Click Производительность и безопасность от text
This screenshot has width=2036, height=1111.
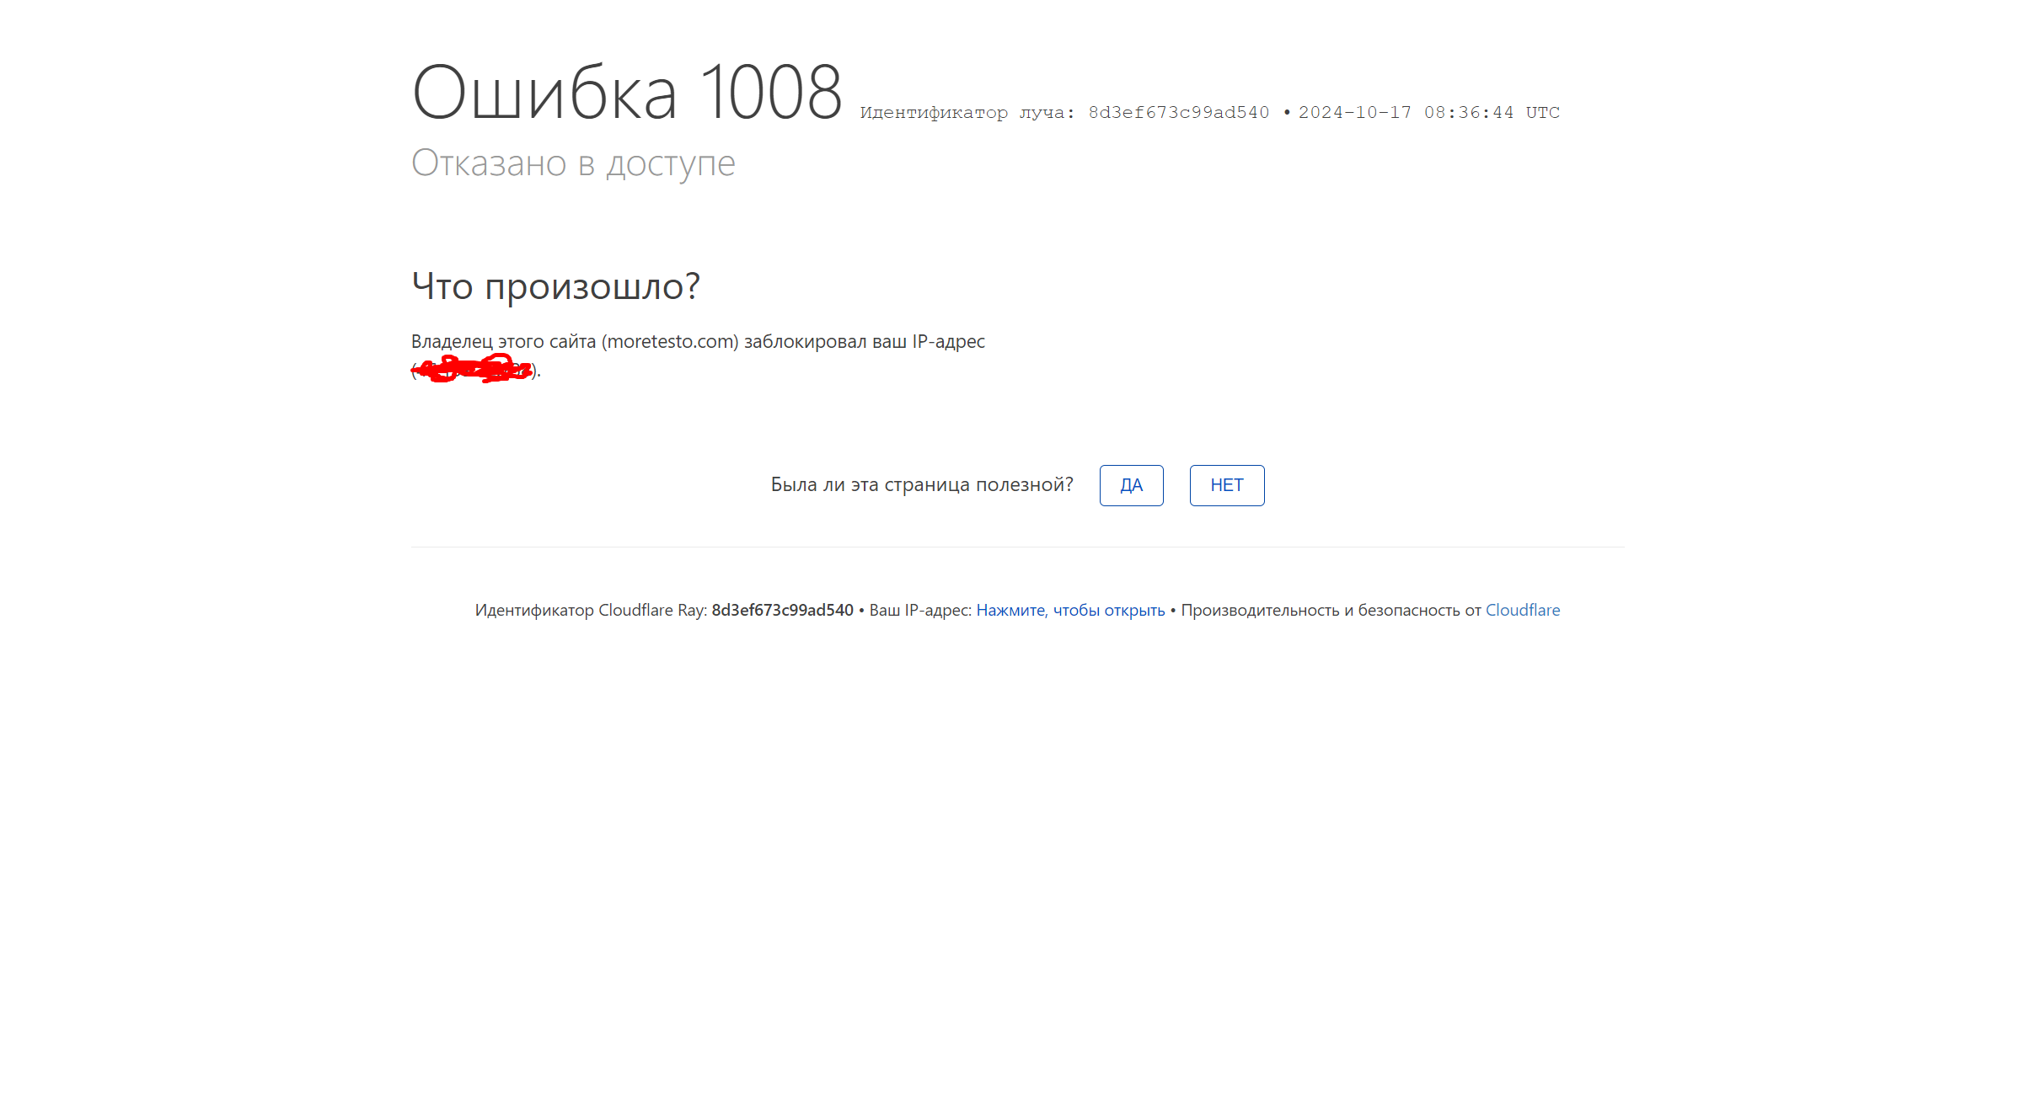1331,610
